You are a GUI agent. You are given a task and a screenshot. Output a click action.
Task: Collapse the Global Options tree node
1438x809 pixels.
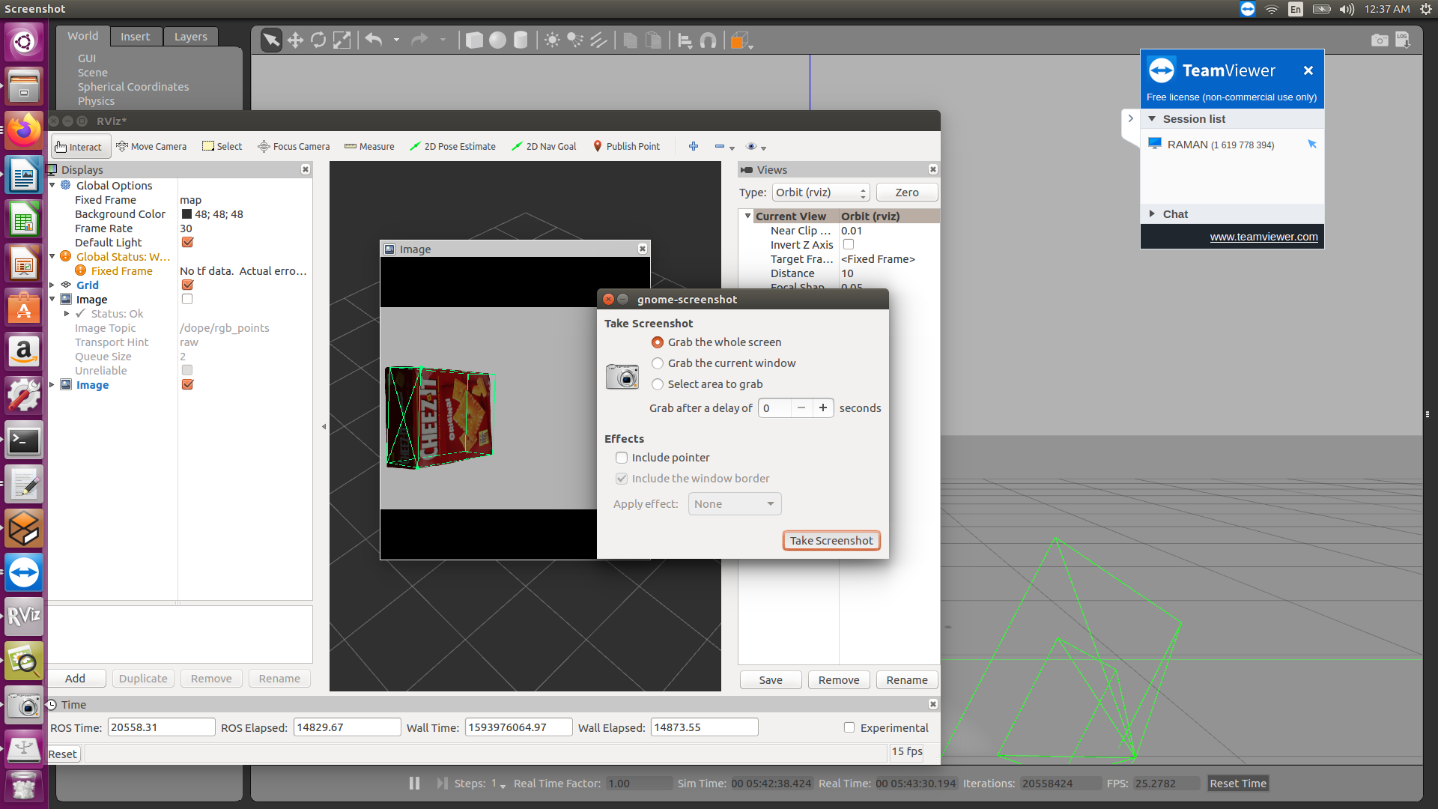pos(52,185)
